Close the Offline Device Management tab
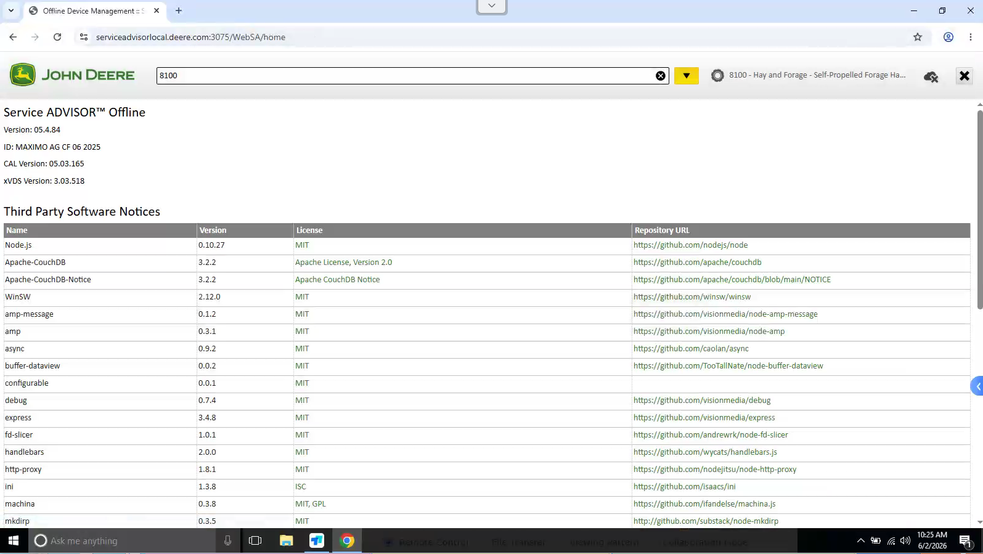This screenshot has width=983, height=554. (x=157, y=10)
